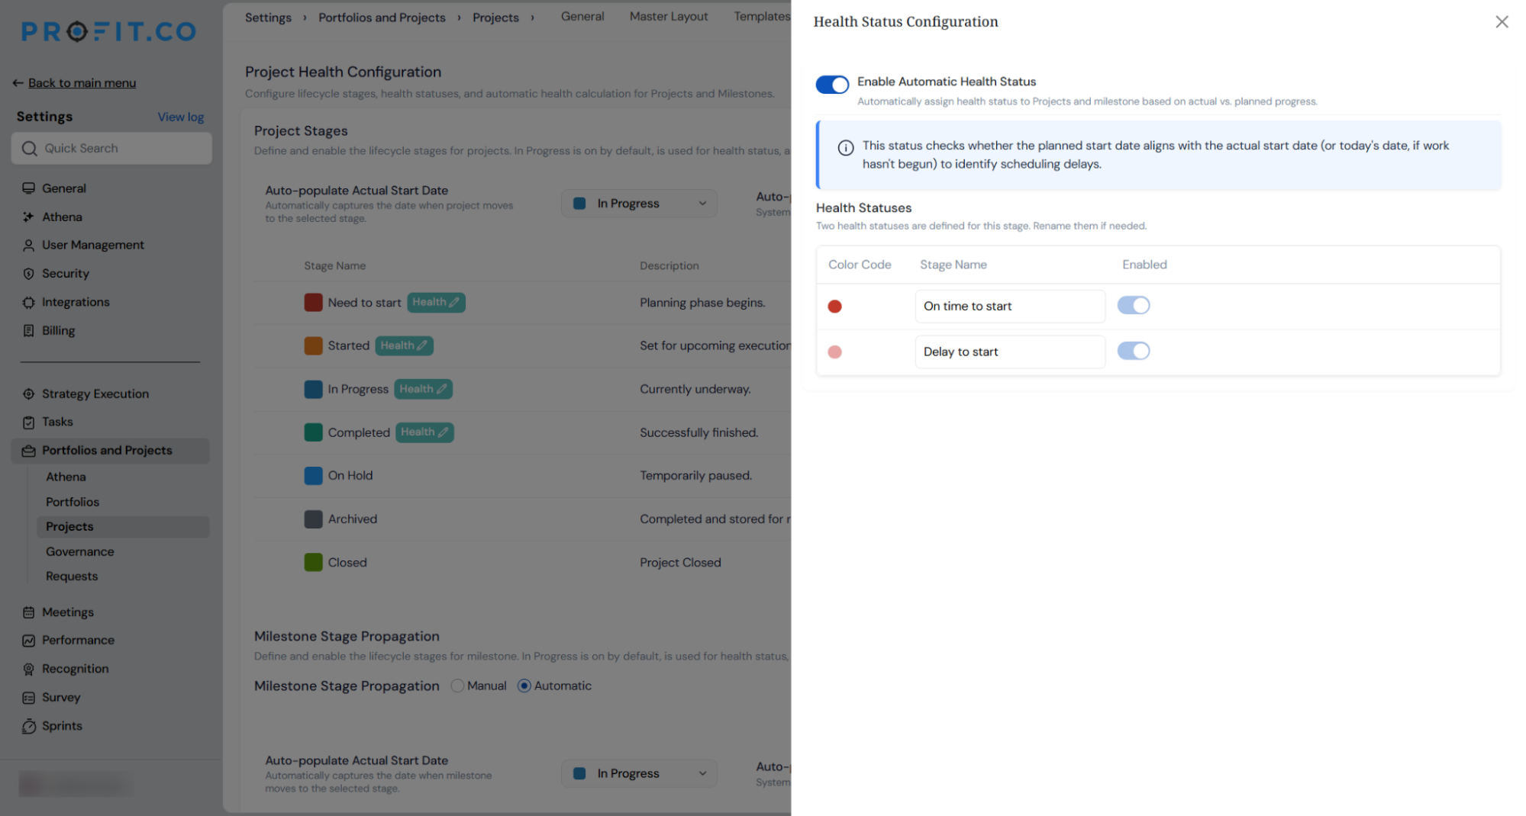Open the View log link
This screenshot has width=1526, height=816.
click(181, 117)
